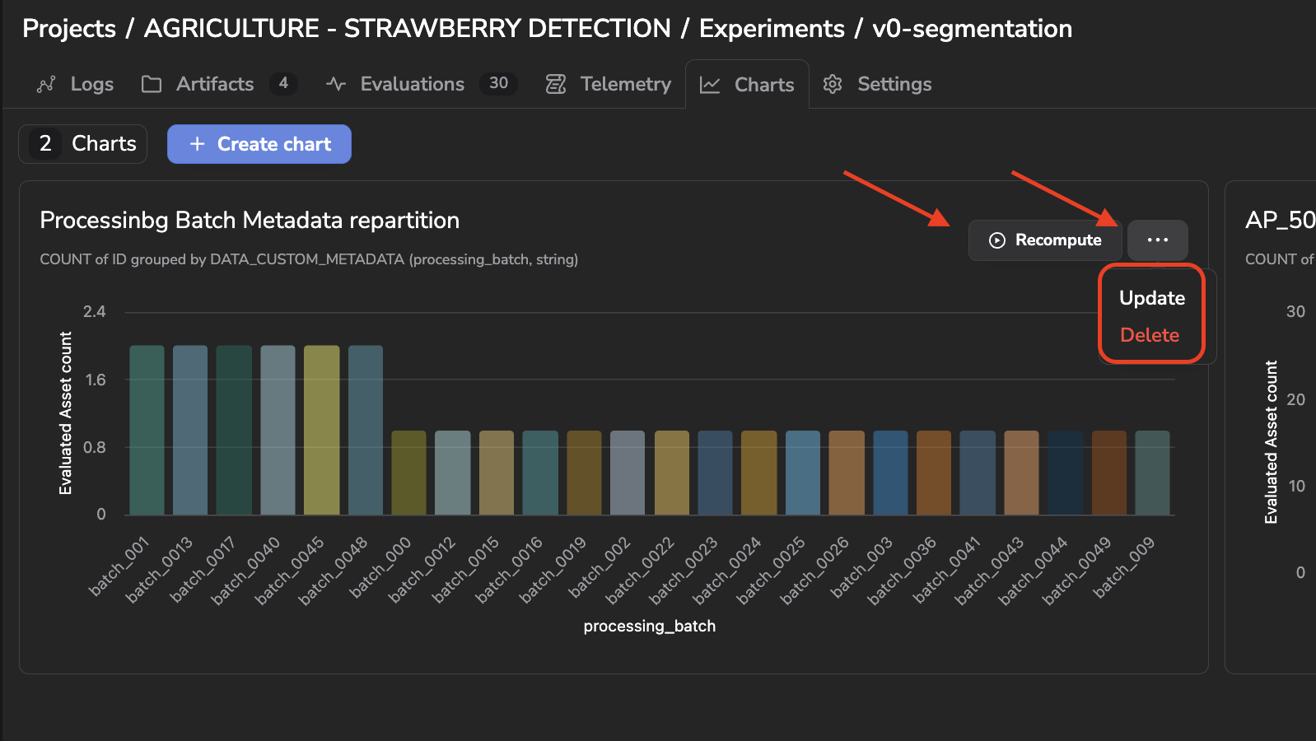Click the Create chart button

pyautogui.click(x=259, y=144)
